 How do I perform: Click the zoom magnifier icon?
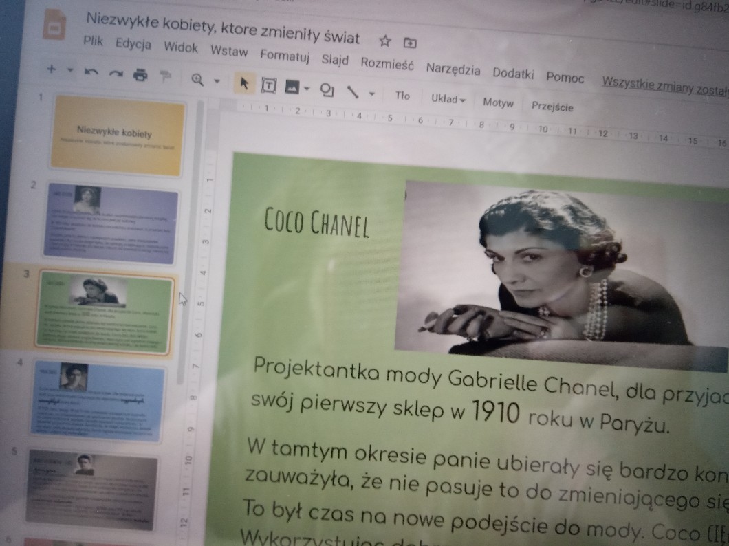[197, 80]
